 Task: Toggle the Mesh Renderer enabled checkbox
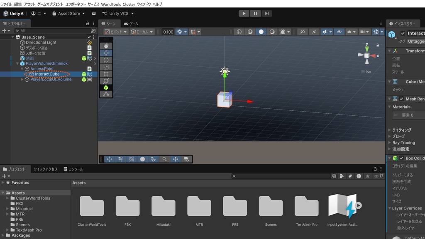402,99
